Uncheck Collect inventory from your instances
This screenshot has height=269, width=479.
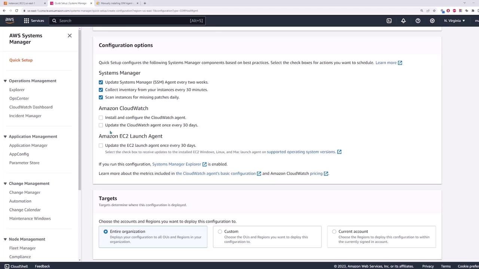(101, 90)
